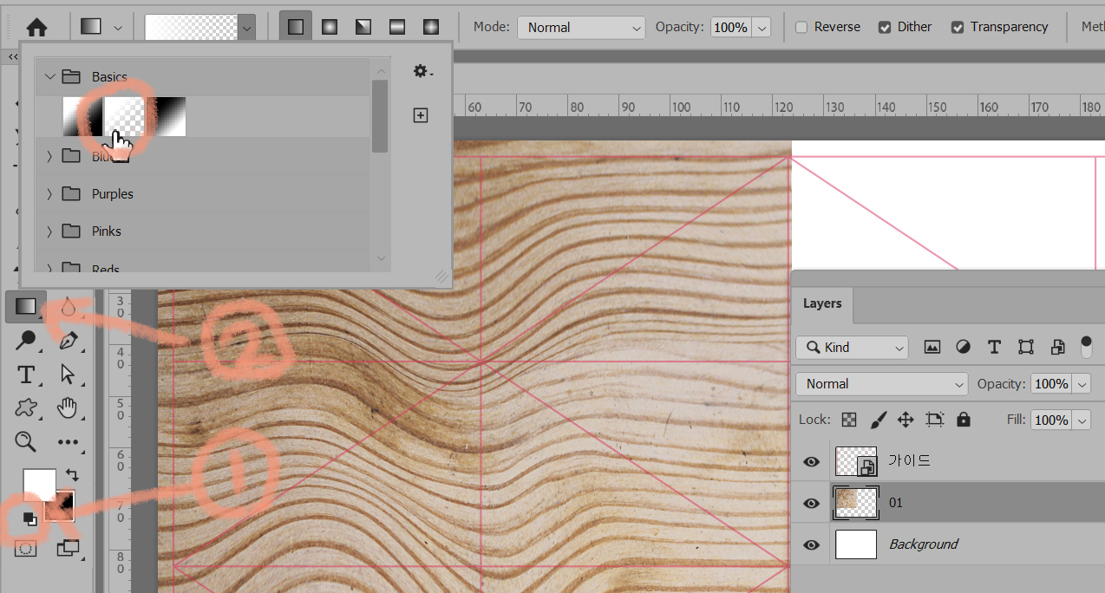Viewport: 1105px width, 593px height.
Task: Lock artboard nesting icon
Action: pyautogui.click(x=934, y=420)
